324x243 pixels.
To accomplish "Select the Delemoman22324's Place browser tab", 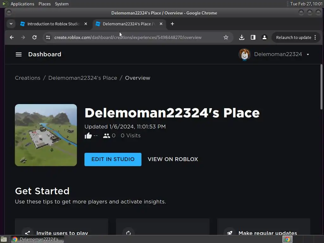I will tap(129, 24).
